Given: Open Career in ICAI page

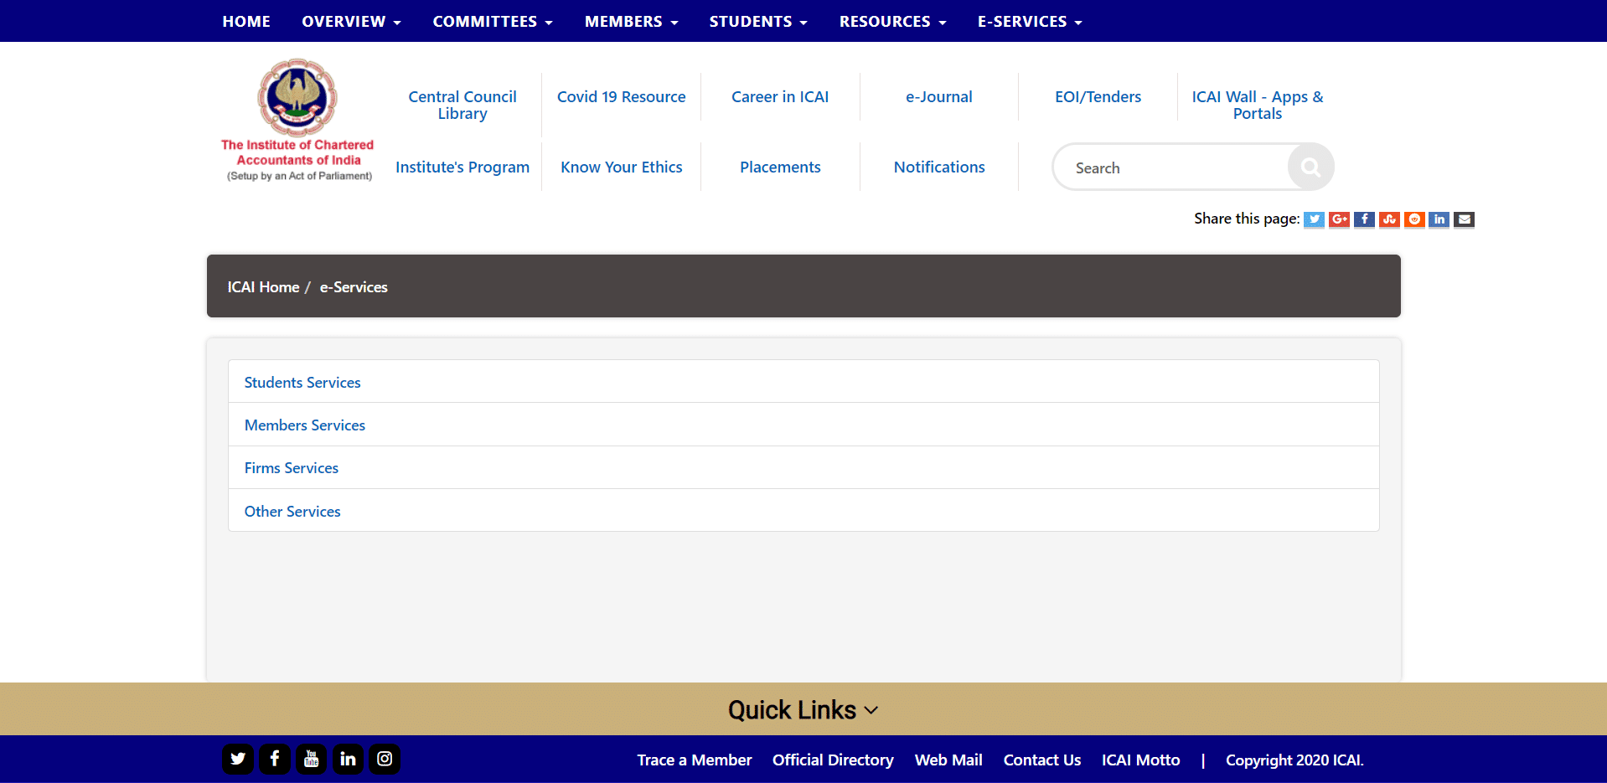Looking at the screenshot, I should pyautogui.click(x=780, y=96).
